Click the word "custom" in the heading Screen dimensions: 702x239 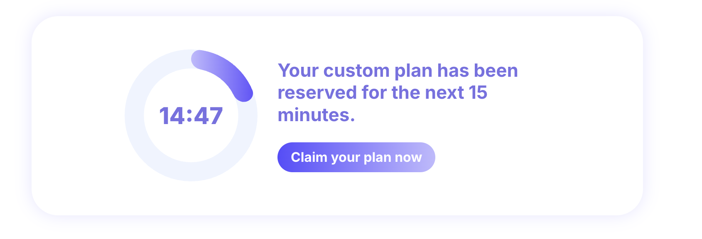click(x=356, y=71)
